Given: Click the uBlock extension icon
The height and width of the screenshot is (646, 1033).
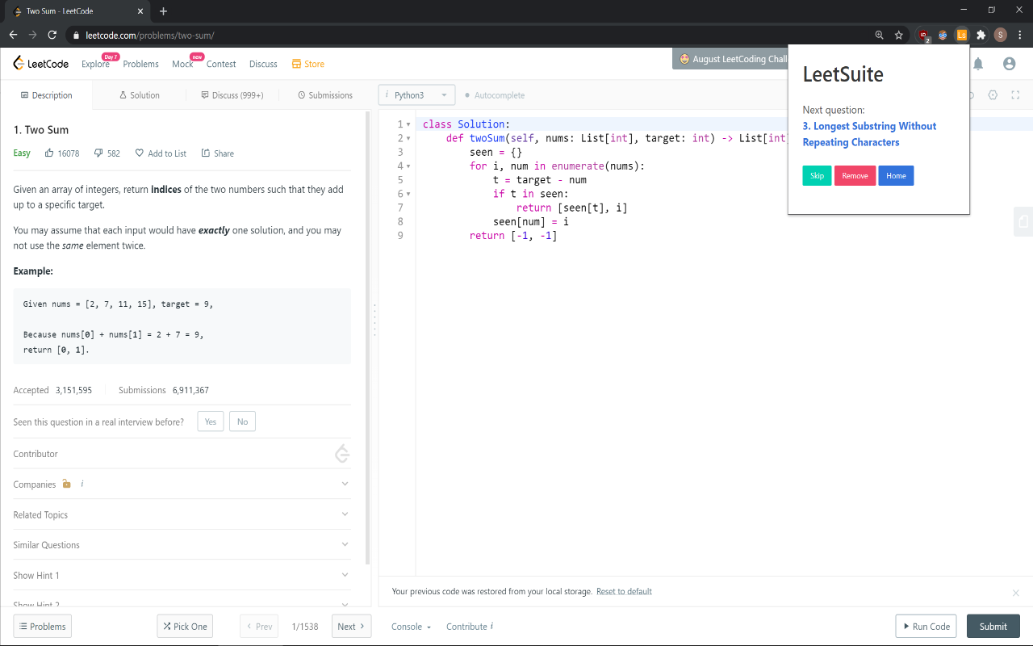Looking at the screenshot, I should 923,36.
